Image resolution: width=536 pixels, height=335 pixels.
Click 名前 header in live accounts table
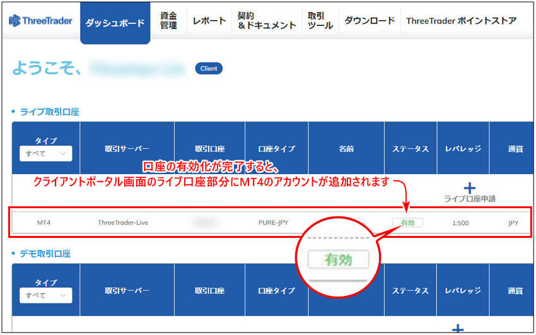point(346,149)
